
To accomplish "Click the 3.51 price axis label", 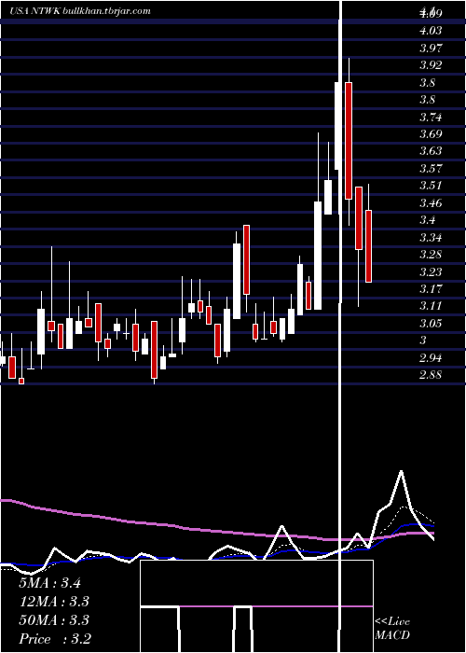I will tap(431, 186).
